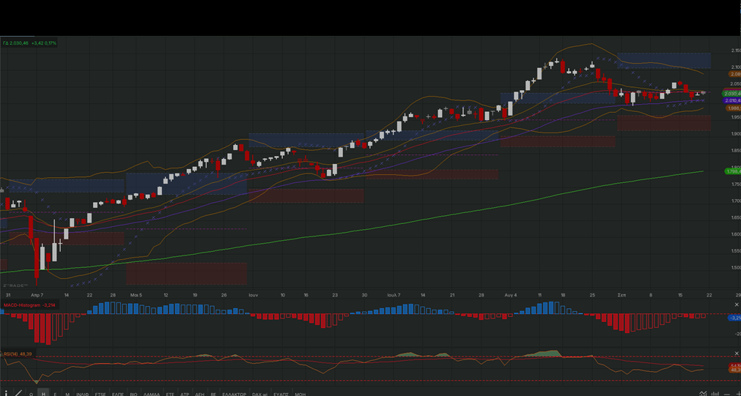This screenshot has height=396, width=741.
Task: Click the ΓΔ 2.030,46 price label
Action: pyautogui.click(x=30, y=43)
